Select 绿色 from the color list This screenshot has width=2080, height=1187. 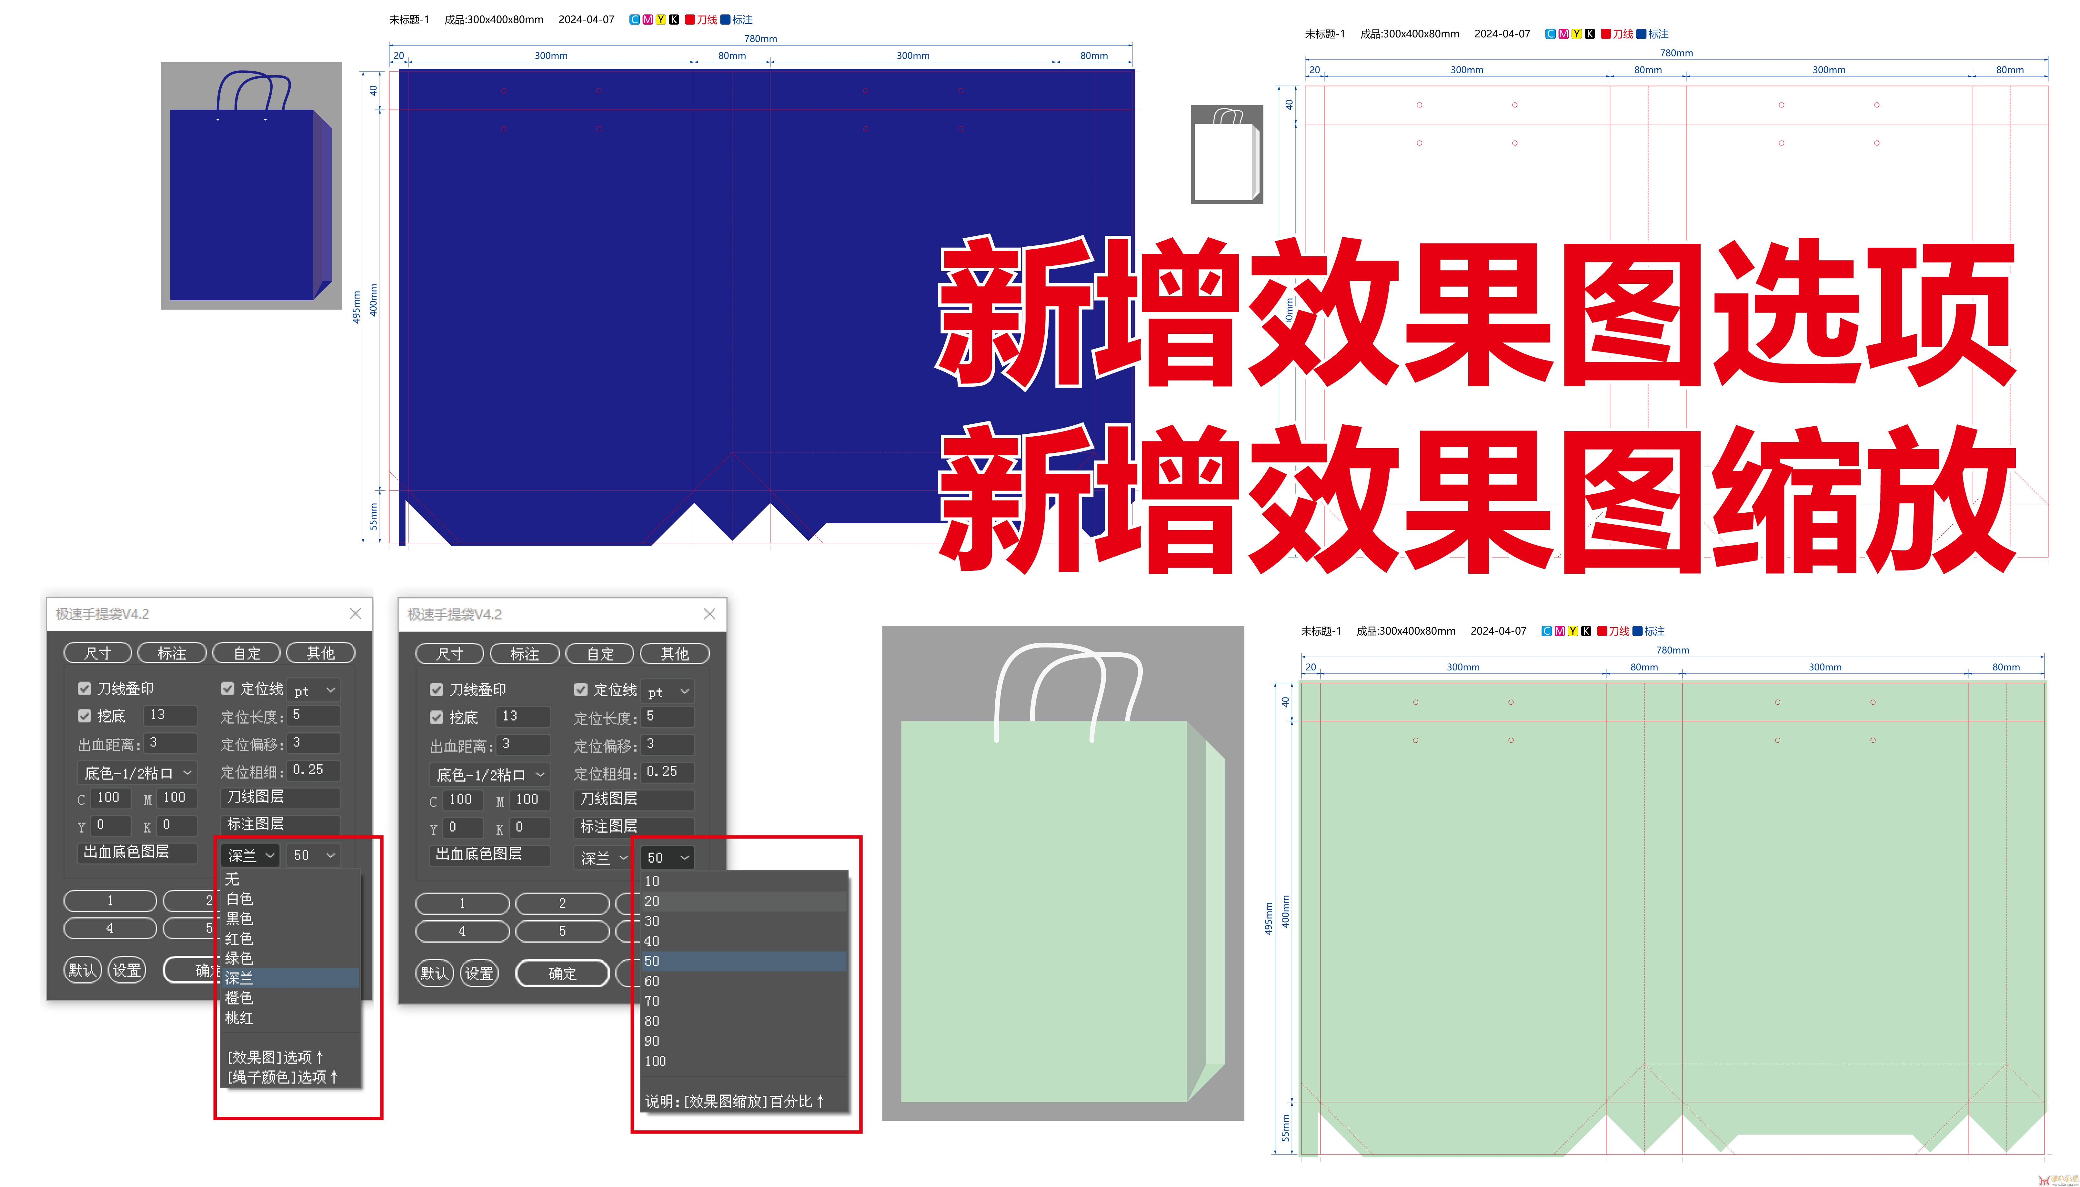pyautogui.click(x=290, y=958)
